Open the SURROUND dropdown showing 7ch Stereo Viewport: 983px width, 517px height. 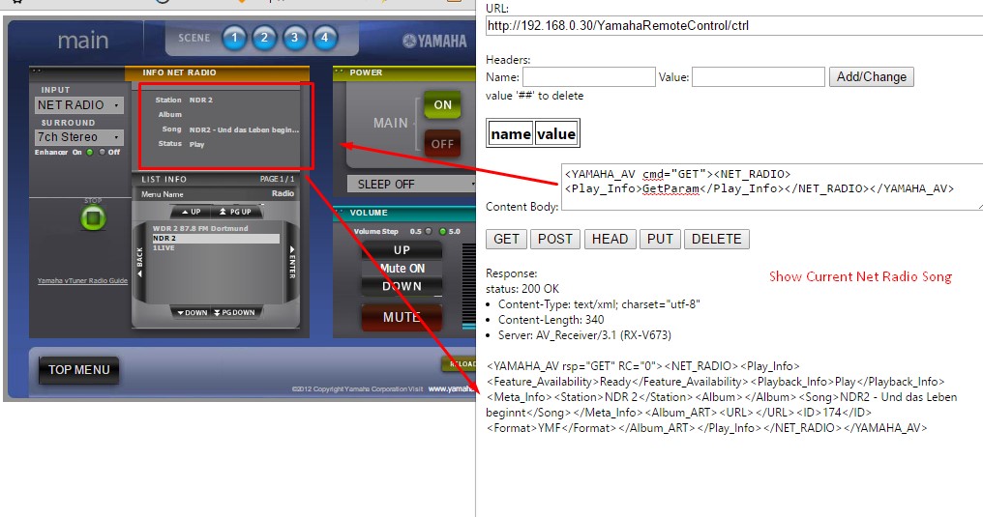pos(79,137)
